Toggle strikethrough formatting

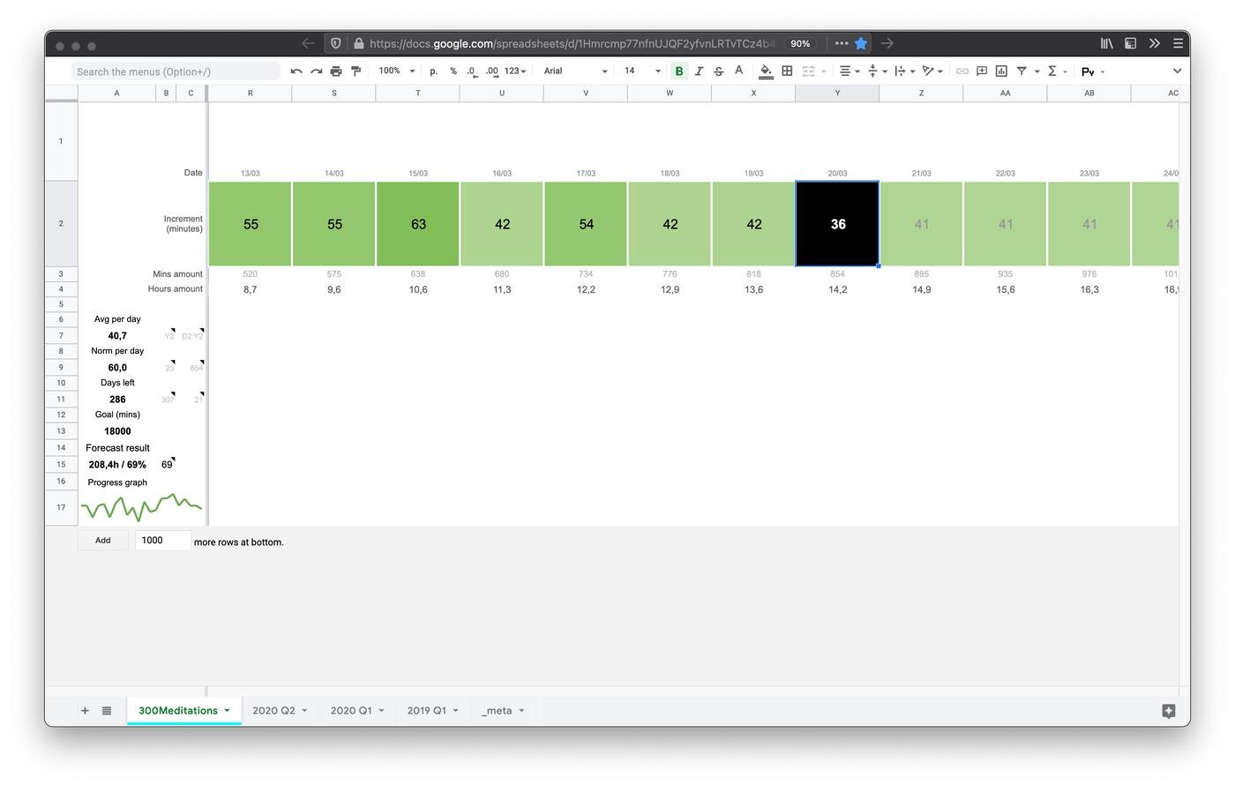[x=718, y=71]
